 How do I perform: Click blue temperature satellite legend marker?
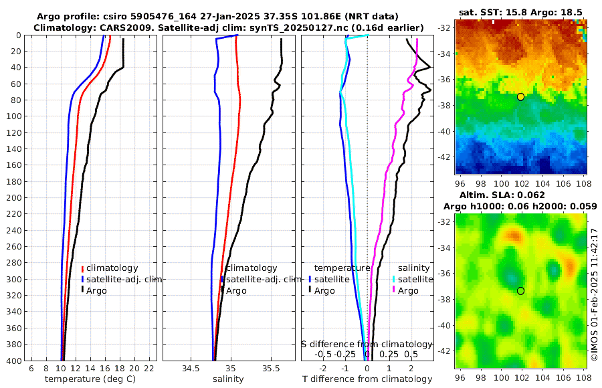[x=310, y=279]
